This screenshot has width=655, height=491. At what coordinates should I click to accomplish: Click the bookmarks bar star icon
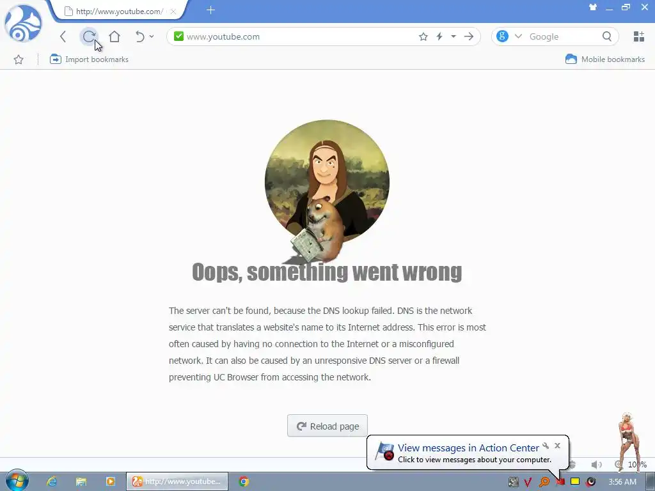click(x=19, y=59)
